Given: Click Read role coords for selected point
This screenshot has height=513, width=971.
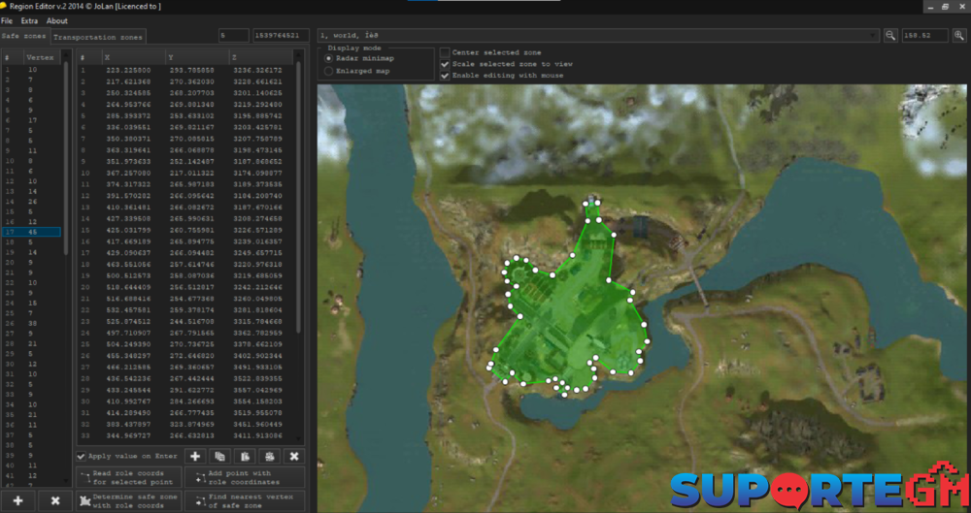Looking at the screenshot, I should pos(125,478).
